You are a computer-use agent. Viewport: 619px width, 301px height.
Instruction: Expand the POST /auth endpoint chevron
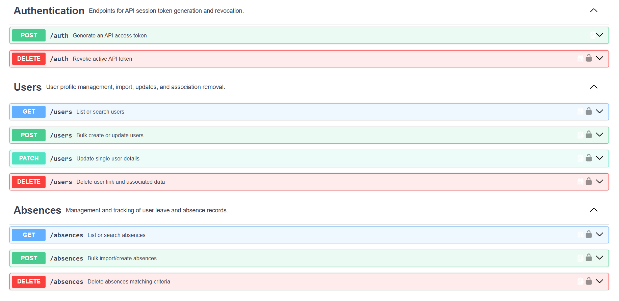pyautogui.click(x=600, y=35)
